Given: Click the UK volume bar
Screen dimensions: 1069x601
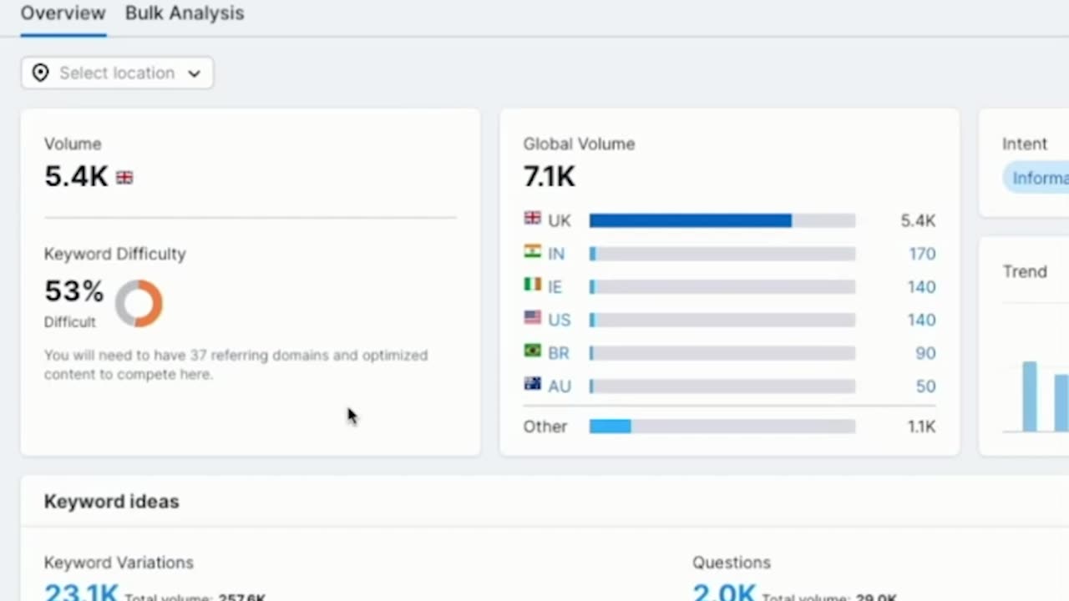Looking at the screenshot, I should tap(722, 220).
